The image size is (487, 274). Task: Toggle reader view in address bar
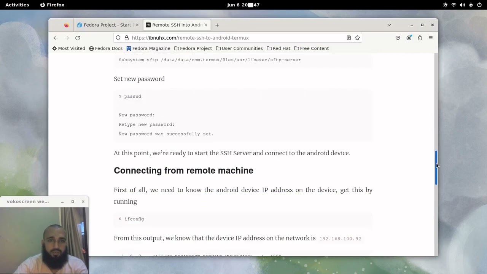pyautogui.click(x=349, y=38)
